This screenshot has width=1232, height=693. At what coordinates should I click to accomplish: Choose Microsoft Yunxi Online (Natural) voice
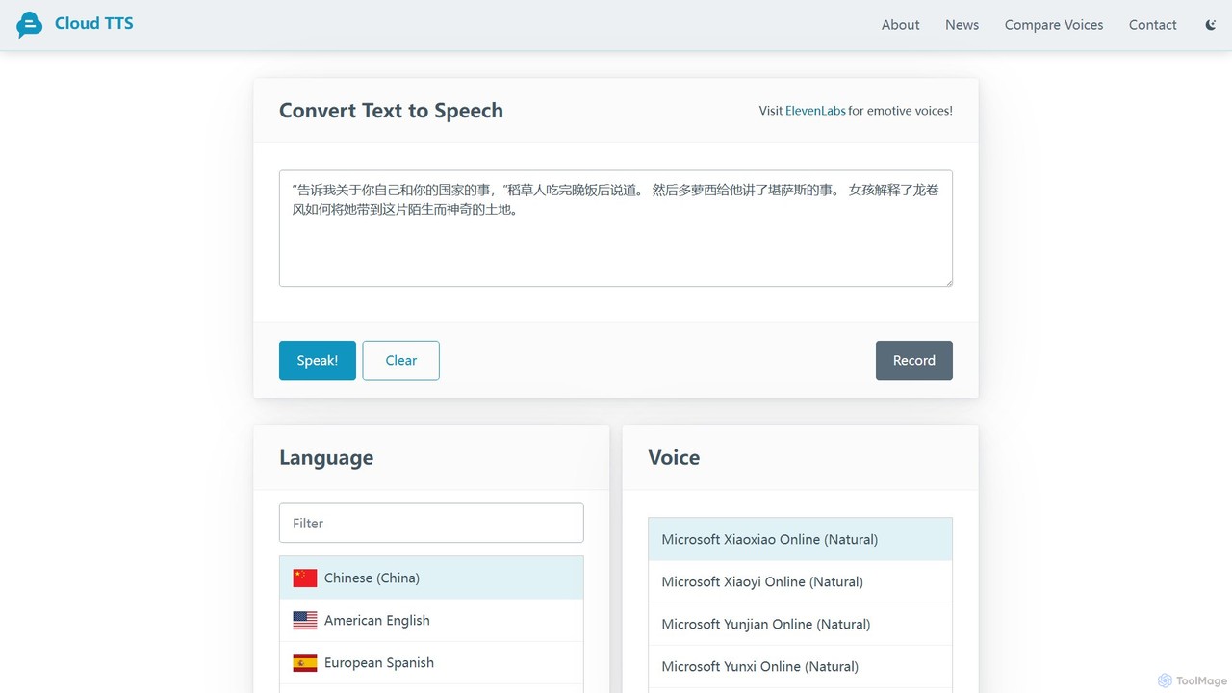click(x=800, y=666)
